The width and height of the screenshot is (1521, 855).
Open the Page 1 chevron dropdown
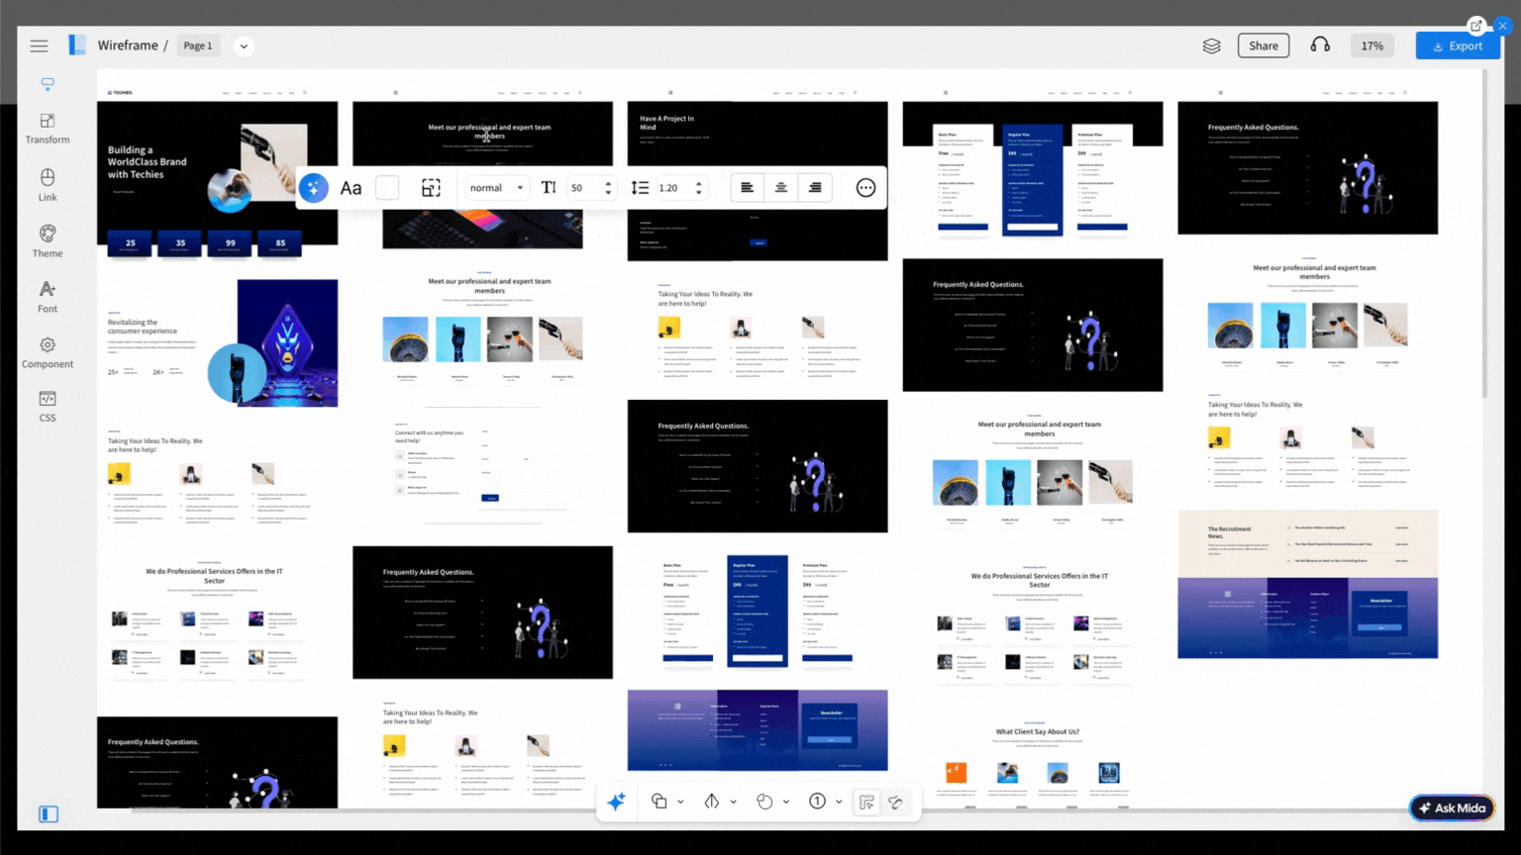point(244,46)
